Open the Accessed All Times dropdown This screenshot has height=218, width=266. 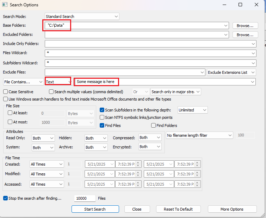(47, 184)
